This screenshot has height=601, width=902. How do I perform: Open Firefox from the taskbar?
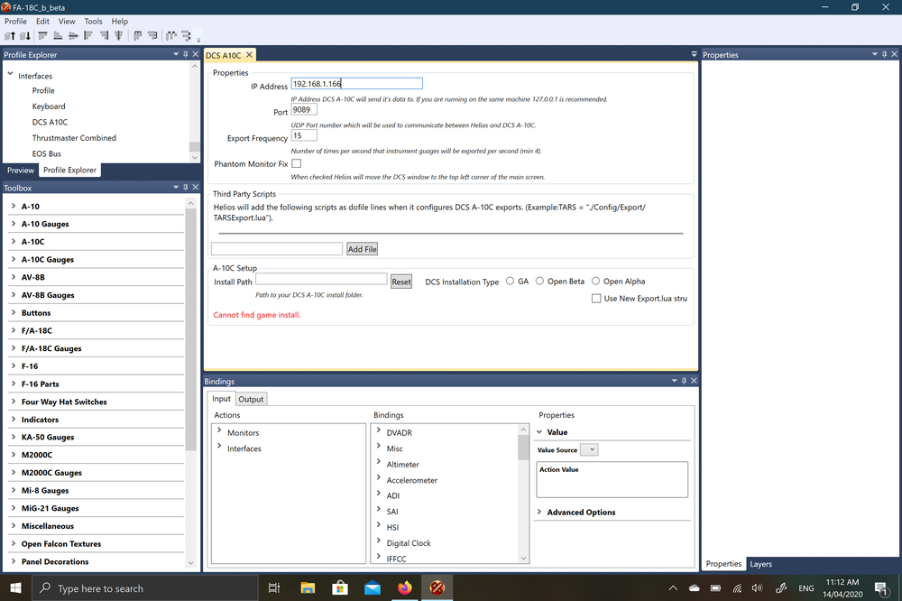(405, 587)
